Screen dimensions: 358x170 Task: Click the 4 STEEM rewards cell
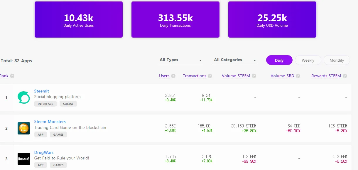click(x=340, y=156)
